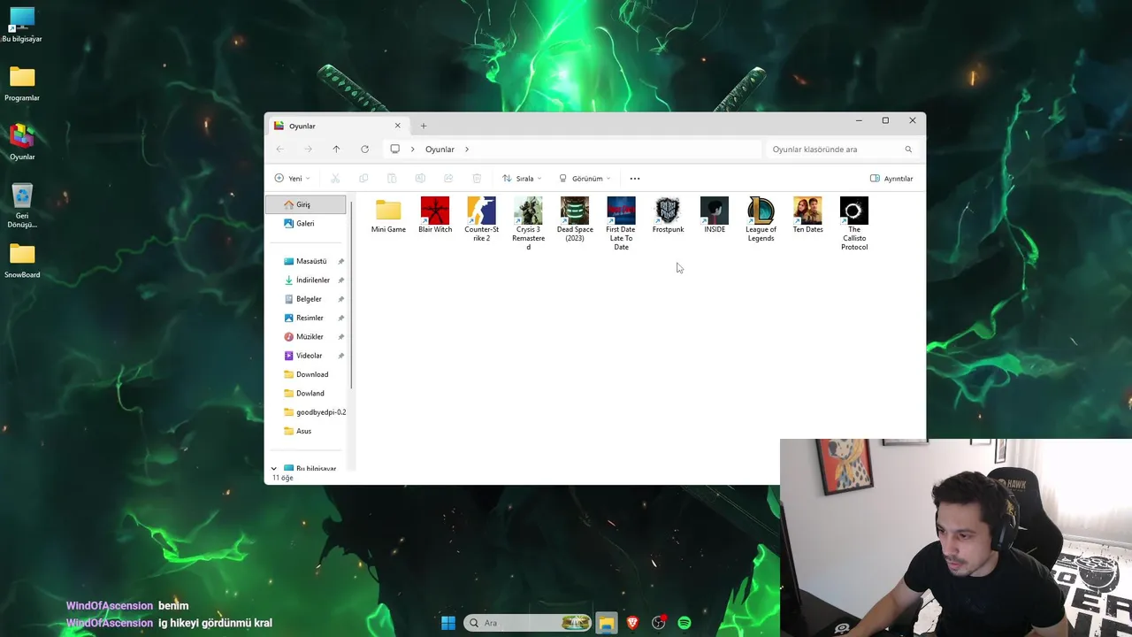Select the Dead Space (2023) shortcut
The image size is (1132, 637).
575,219
